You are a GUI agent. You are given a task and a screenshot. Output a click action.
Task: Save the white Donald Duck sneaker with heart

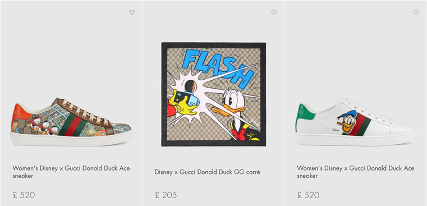point(416,12)
